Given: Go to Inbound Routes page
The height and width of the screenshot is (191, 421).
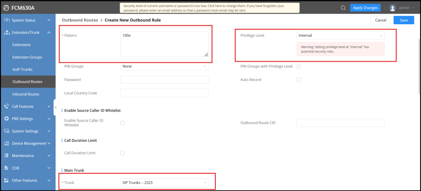Looking at the screenshot, I should tap(26, 94).
